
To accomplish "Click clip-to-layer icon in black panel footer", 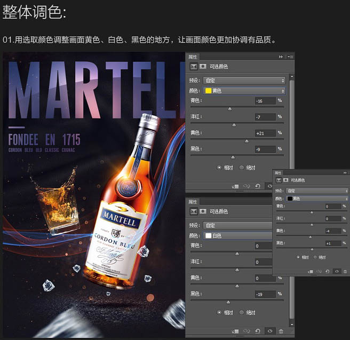I will pos(311,272).
